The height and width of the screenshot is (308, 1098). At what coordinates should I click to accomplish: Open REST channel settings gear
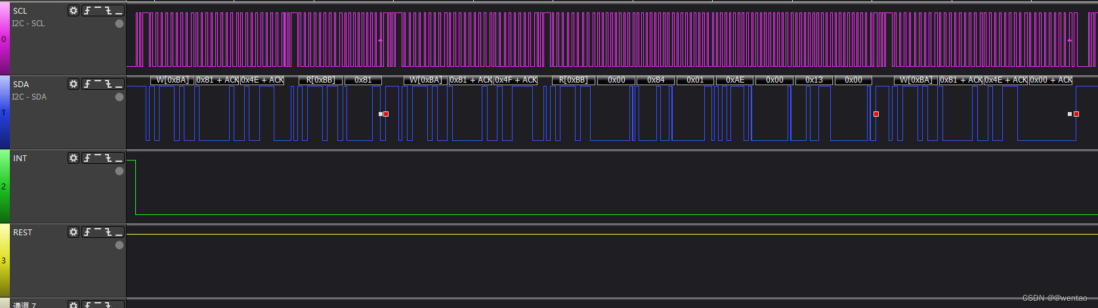coord(74,232)
